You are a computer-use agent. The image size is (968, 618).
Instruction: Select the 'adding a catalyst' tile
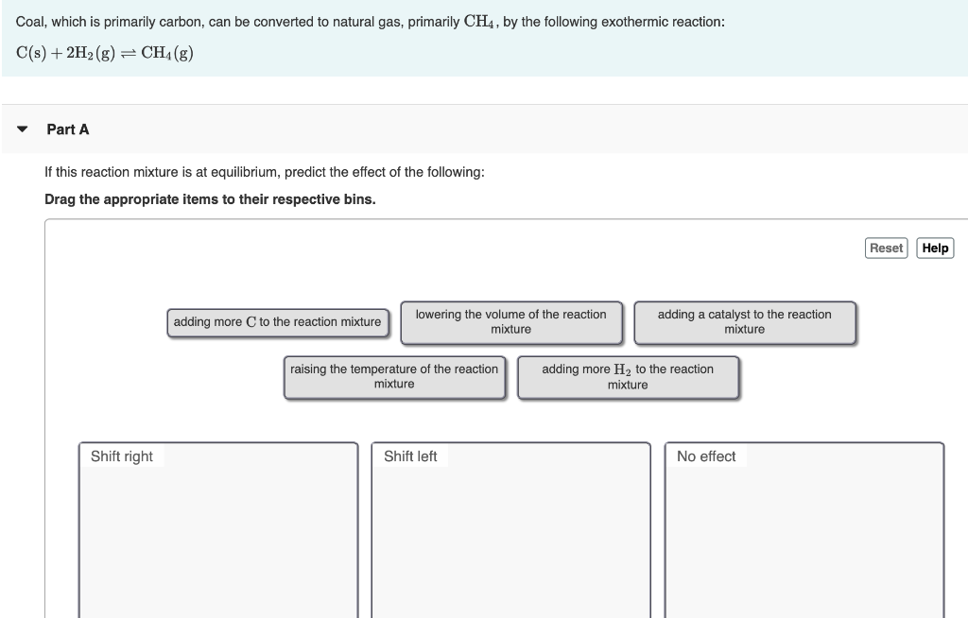(x=745, y=322)
